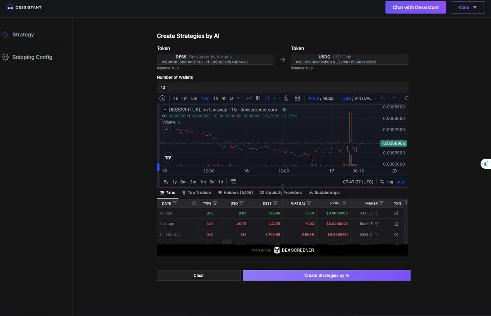This screenshot has width=491, height=316.
Task: Switch chart denomination to USD
Action: click(x=347, y=99)
